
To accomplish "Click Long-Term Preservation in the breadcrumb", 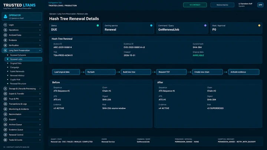I will [x=66, y=14].
